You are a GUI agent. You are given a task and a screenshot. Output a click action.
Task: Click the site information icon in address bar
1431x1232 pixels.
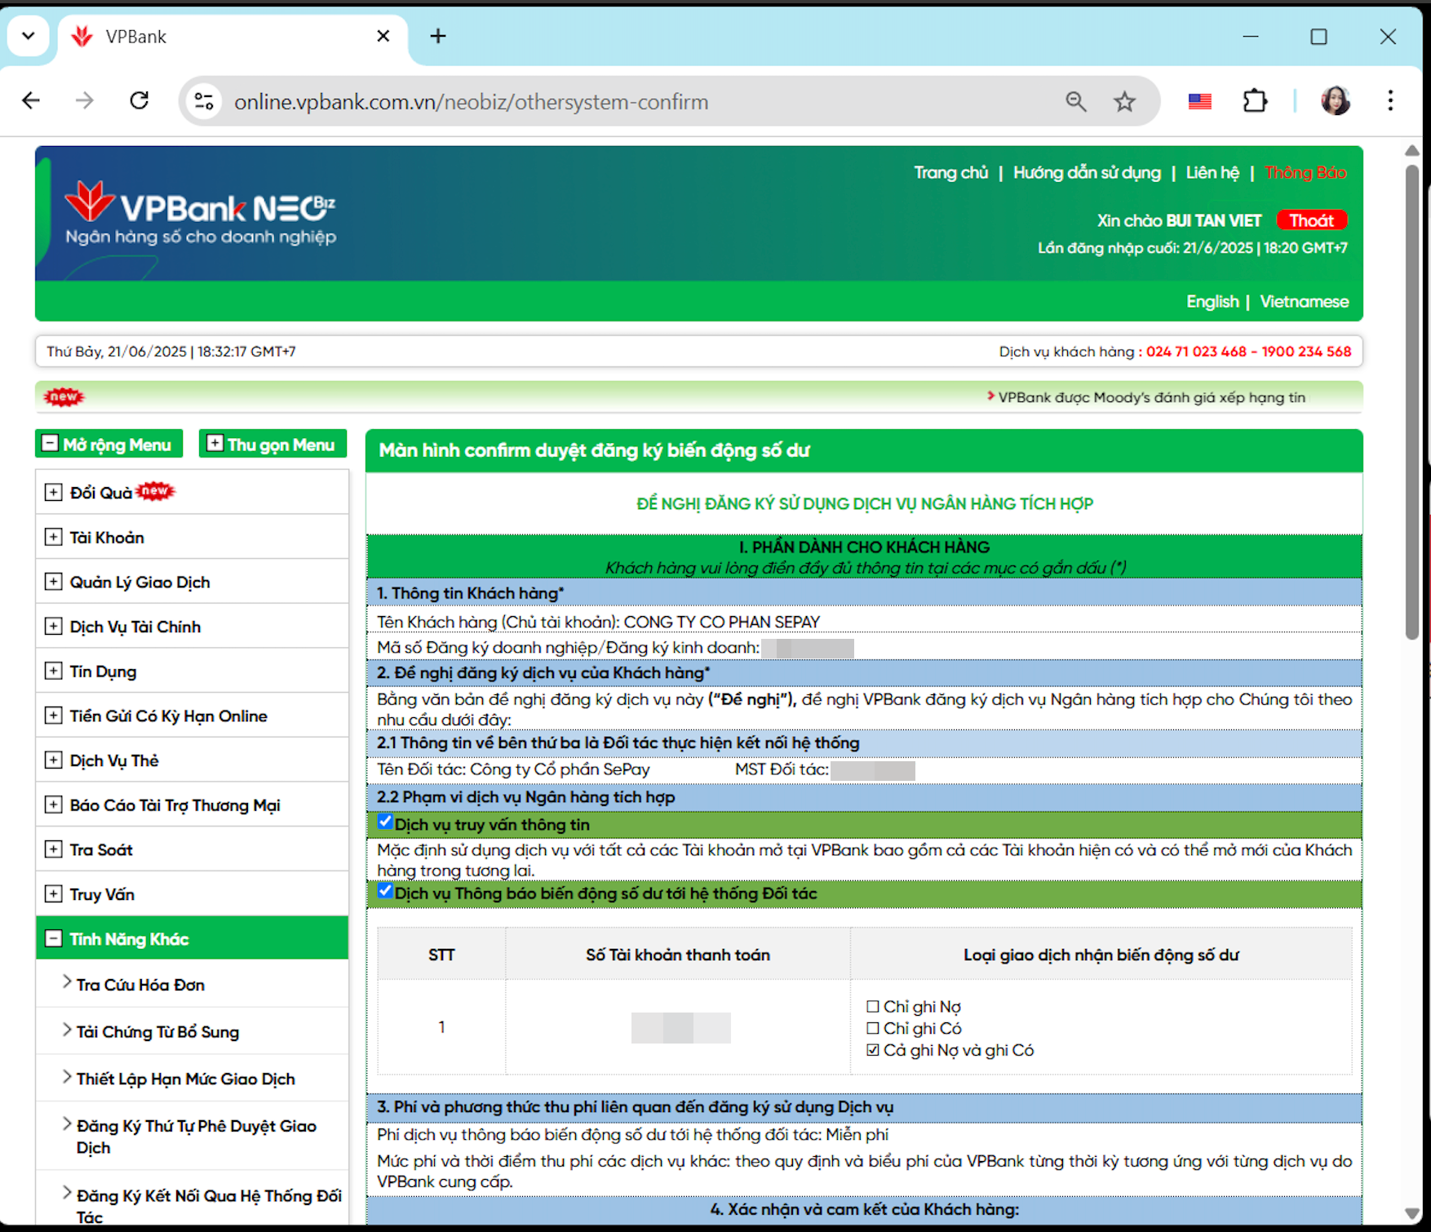tap(204, 102)
